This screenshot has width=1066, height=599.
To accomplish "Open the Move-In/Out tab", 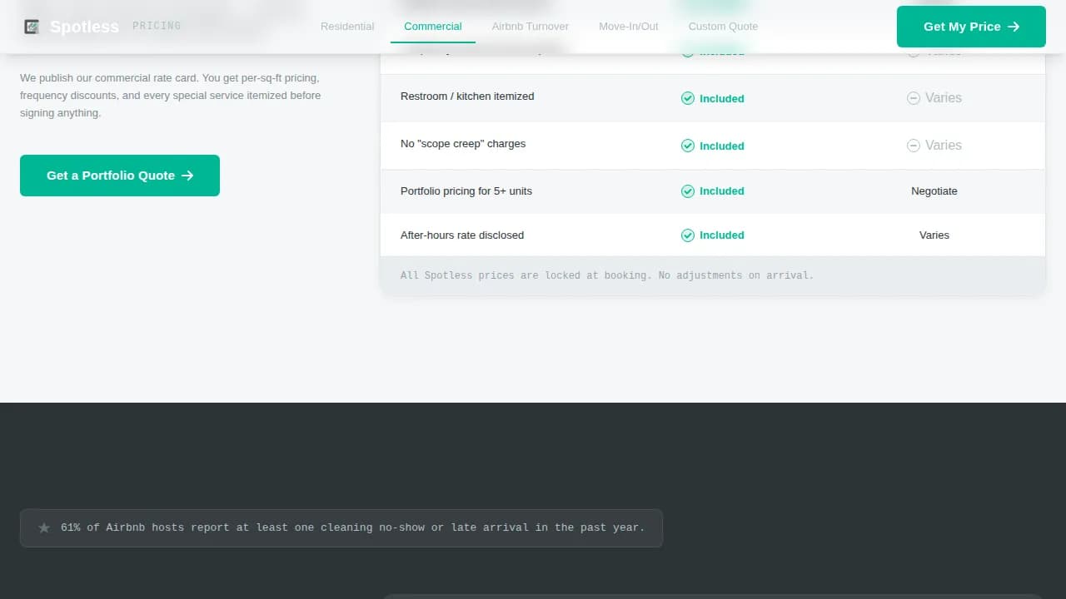I will [x=628, y=26].
